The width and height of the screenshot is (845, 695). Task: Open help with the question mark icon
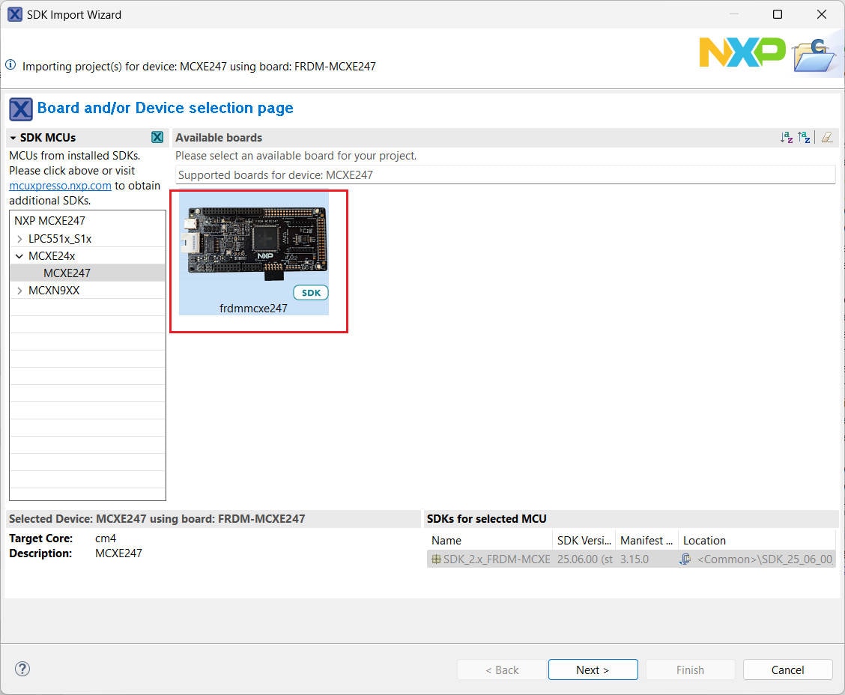pyautogui.click(x=22, y=669)
